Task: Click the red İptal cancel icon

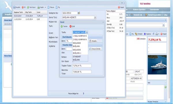Action: (x=71, y=26)
